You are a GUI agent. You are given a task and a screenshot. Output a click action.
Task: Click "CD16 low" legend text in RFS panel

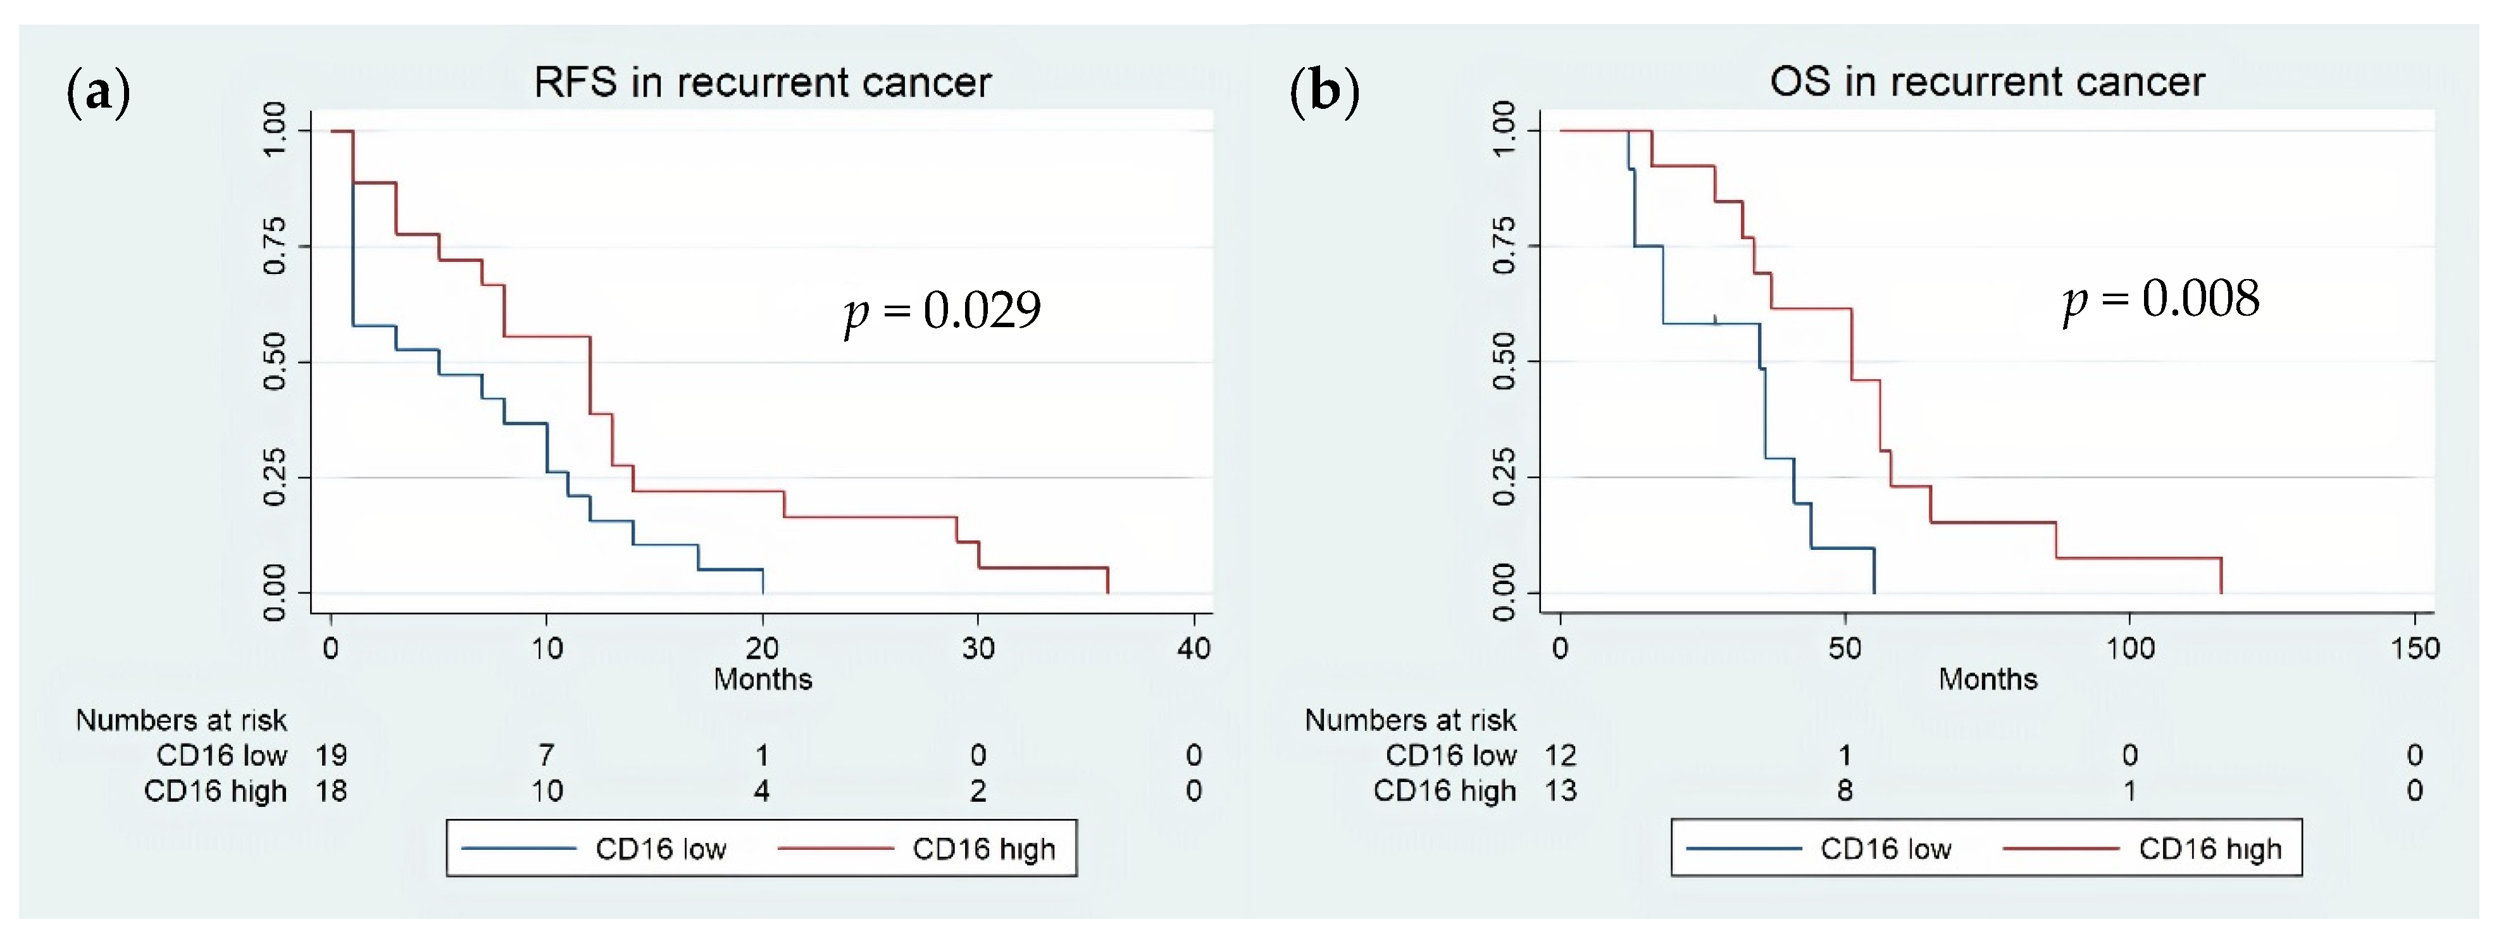(661, 849)
